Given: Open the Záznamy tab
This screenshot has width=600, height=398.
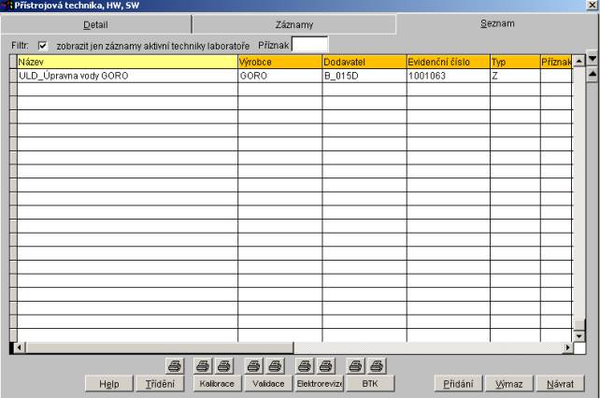Looking at the screenshot, I should (x=293, y=25).
